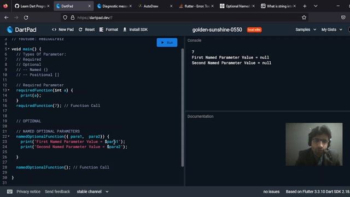Close the Learn Dart Programming tab

click(x=49, y=6)
